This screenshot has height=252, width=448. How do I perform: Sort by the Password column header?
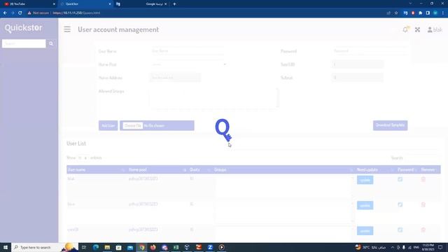[407, 169]
